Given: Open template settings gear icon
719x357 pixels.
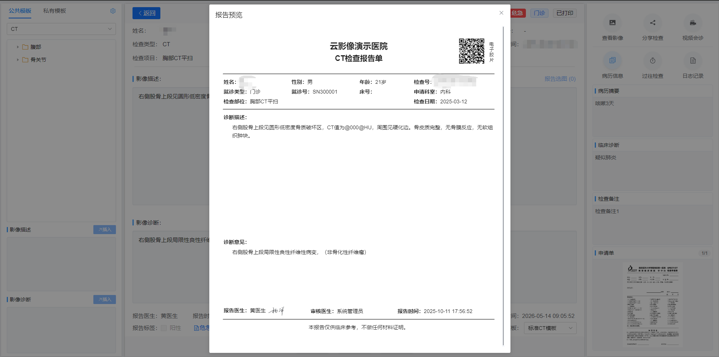Looking at the screenshot, I should pos(113,11).
